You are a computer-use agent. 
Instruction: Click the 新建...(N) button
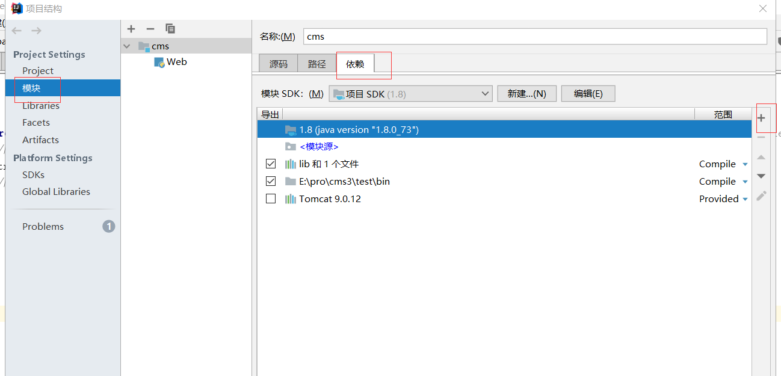[x=526, y=93]
